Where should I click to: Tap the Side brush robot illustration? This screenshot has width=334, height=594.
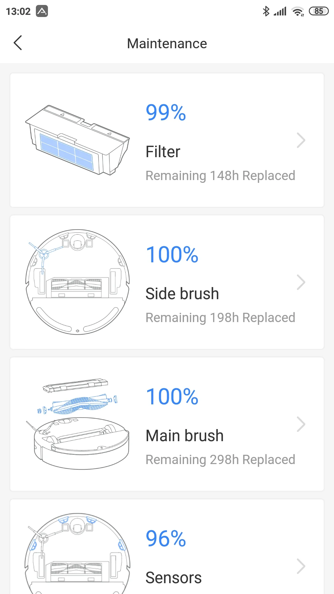coord(77,282)
